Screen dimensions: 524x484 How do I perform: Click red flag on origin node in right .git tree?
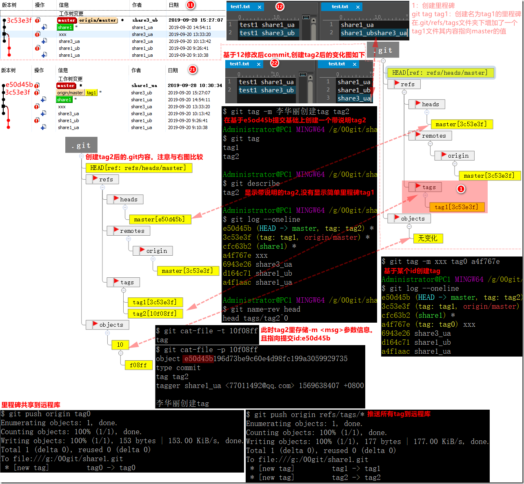coord(444,155)
